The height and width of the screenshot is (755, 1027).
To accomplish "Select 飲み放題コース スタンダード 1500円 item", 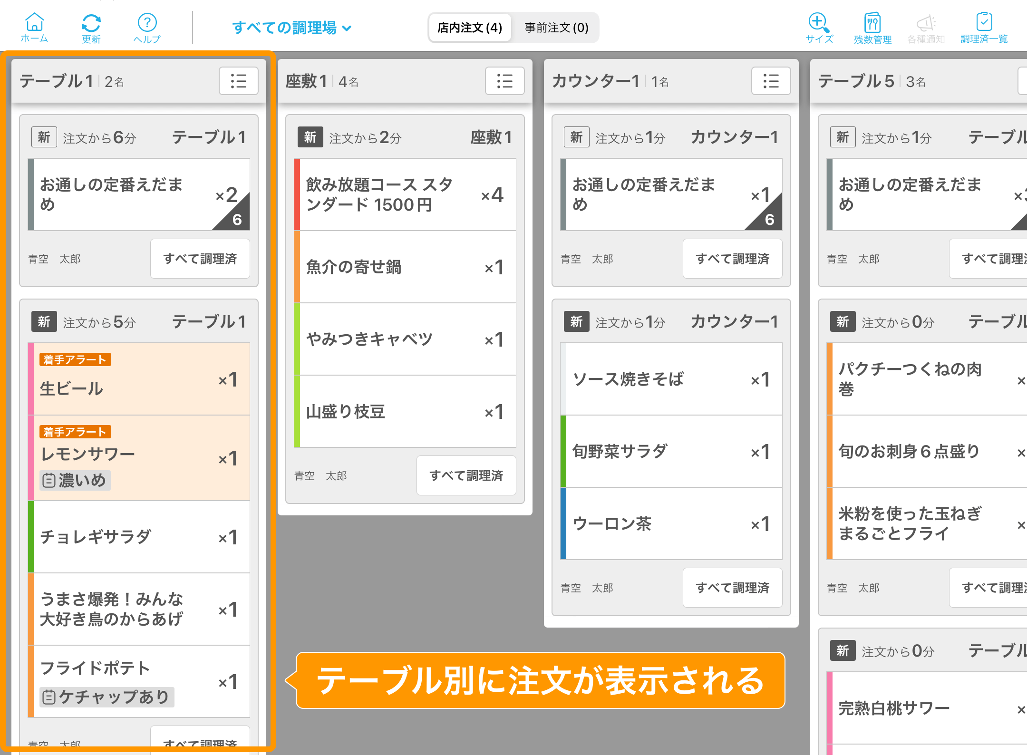I will coord(405,194).
